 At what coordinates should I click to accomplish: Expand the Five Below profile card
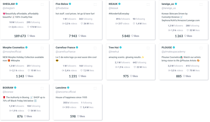click(x=95, y=5)
